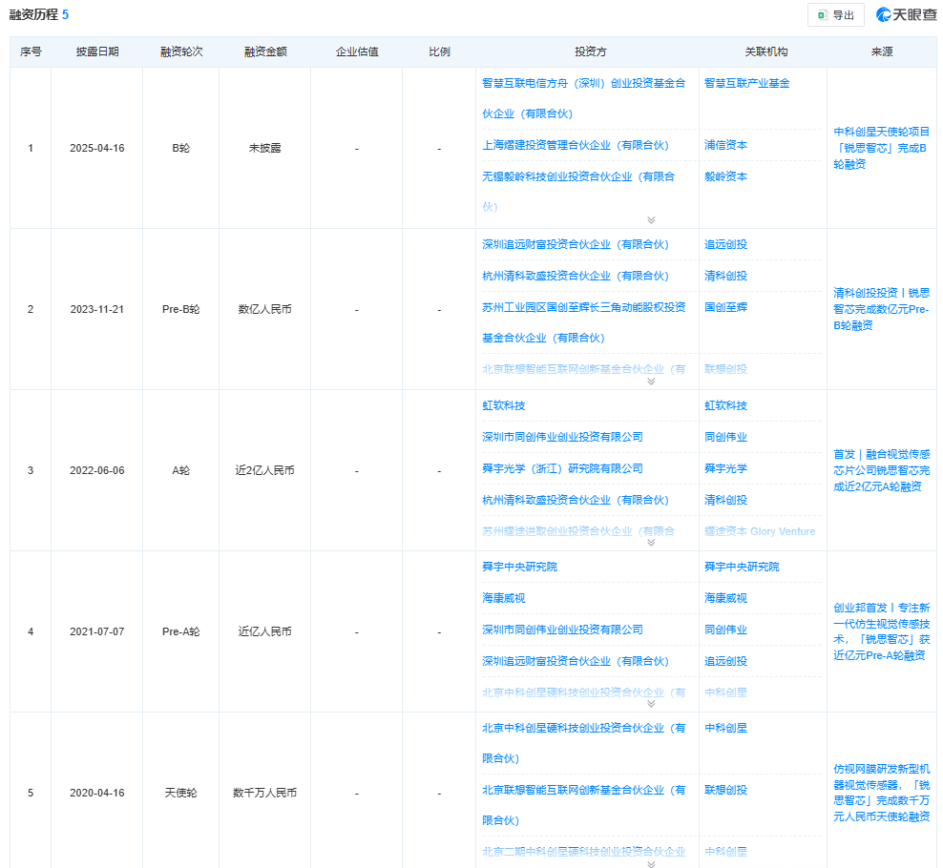This screenshot has height=868, width=943.
Task: Open 虹软科技 investor link
Action: 504,405
